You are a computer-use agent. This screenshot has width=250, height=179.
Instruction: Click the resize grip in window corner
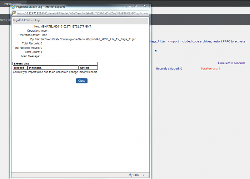(x=148, y=176)
